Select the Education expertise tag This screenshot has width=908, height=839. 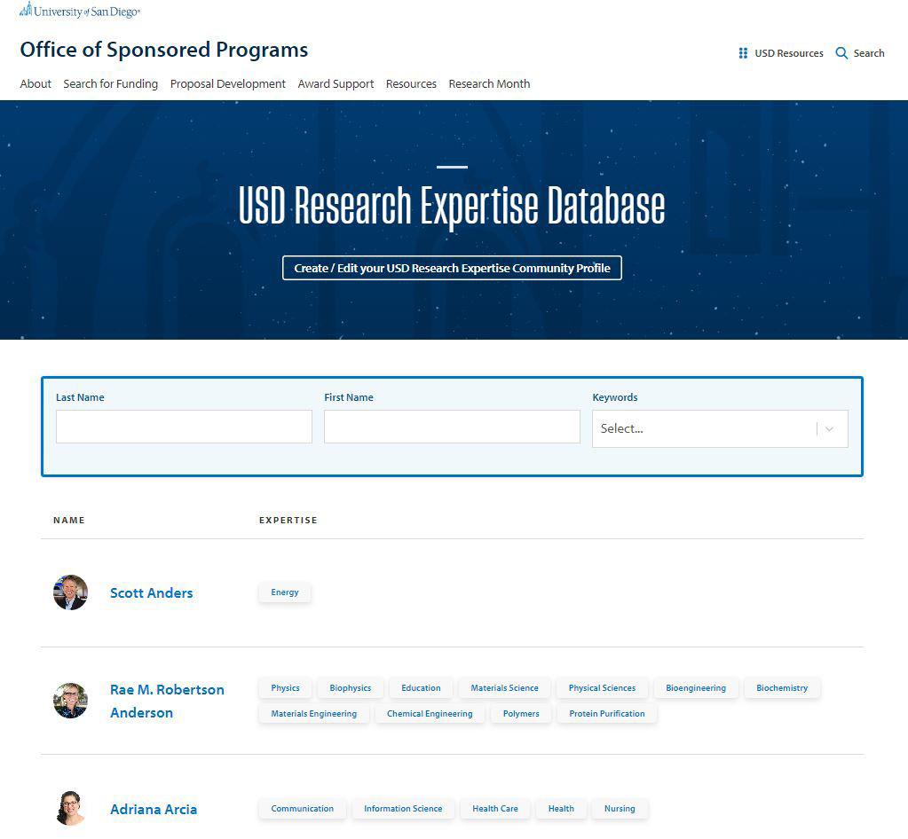click(x=421, y=688)
